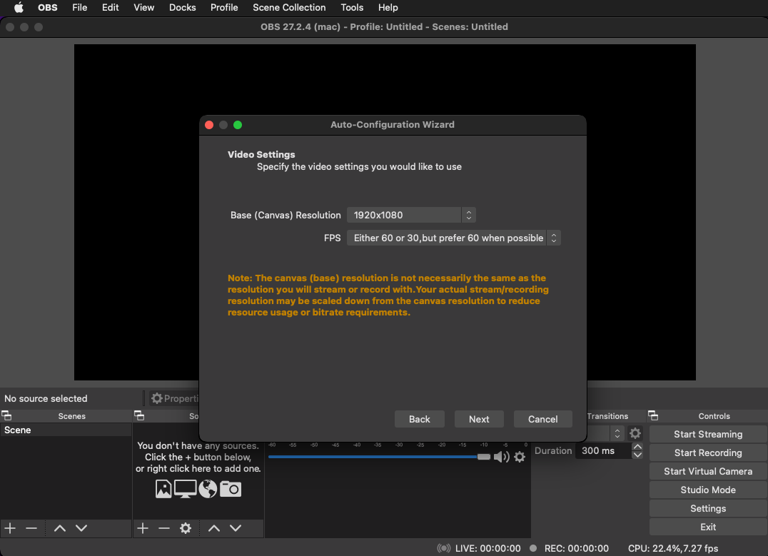The height and width of the screenshot is (556, 768).
Task: Click the Duration 300 ms field
Action: [604, 451]
